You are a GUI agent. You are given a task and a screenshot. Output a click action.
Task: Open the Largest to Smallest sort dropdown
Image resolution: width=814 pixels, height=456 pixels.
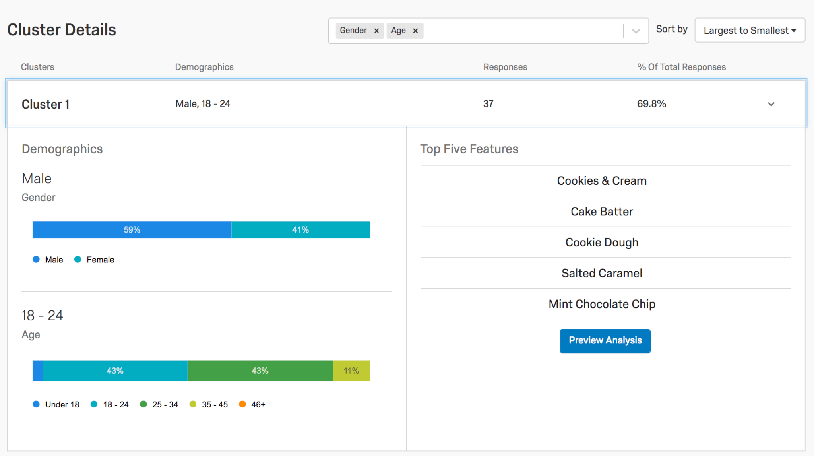[750, 30]
